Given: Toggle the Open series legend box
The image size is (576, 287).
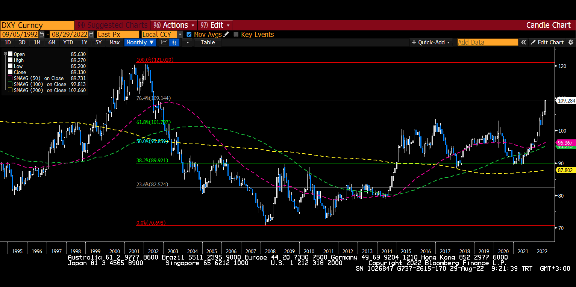Looking at the screenshot, I should (x=10, y=54).
